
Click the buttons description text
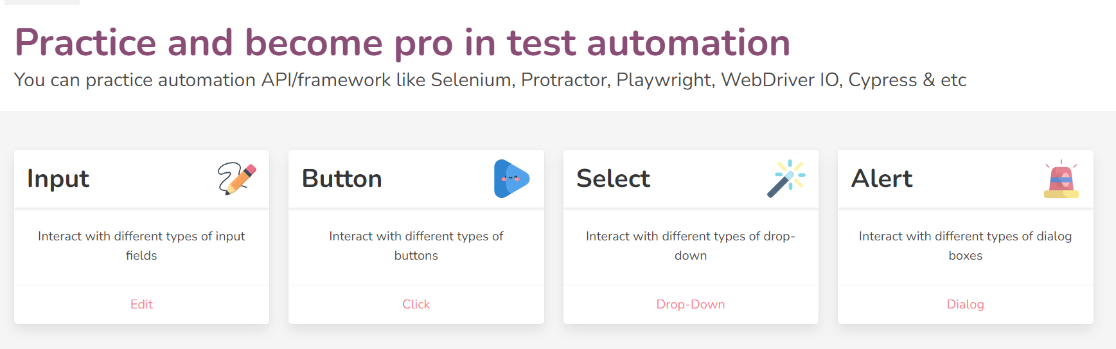(x=416, y=246)
